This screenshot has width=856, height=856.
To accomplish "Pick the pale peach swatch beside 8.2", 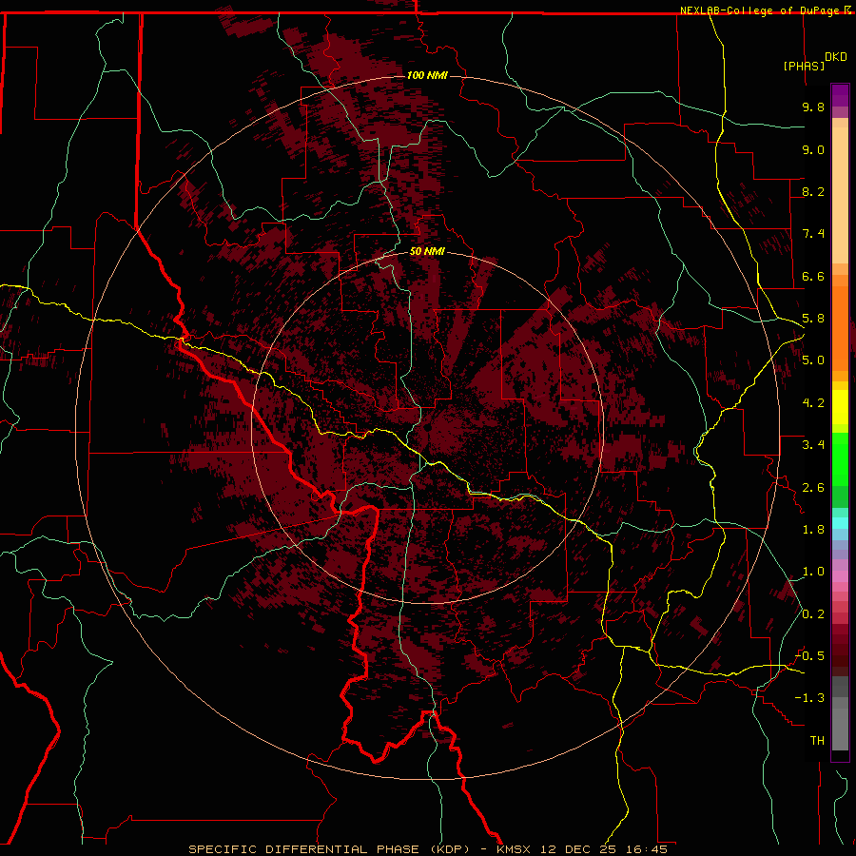I will point(840,195).
